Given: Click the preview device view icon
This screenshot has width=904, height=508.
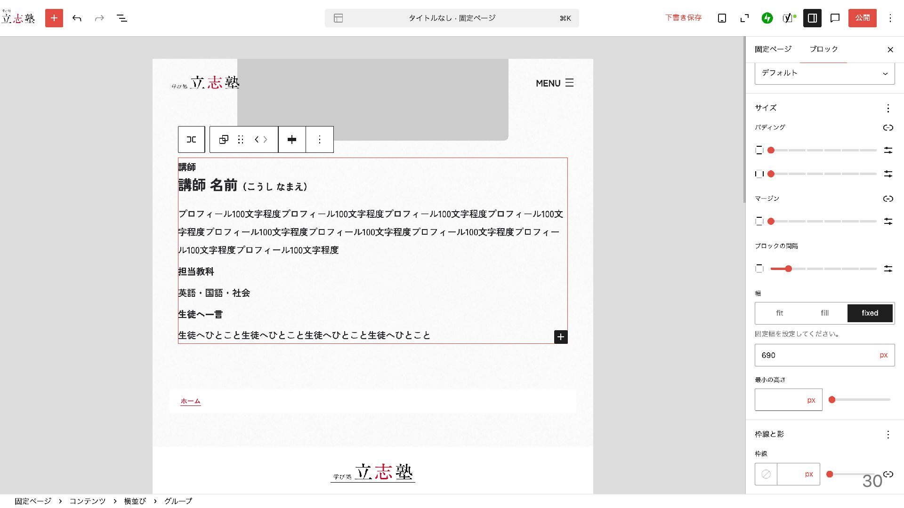Looking at the screenshot, I should tap(722, 18).
